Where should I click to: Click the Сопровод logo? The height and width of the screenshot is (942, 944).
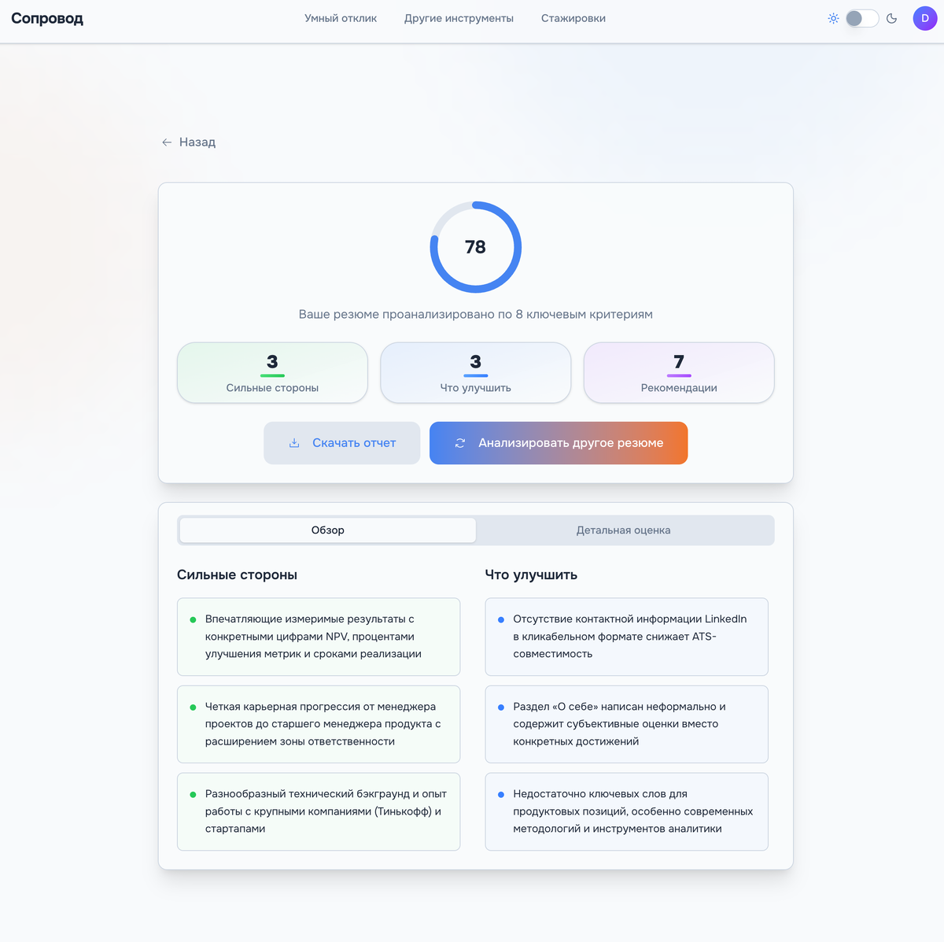[47, 18]
